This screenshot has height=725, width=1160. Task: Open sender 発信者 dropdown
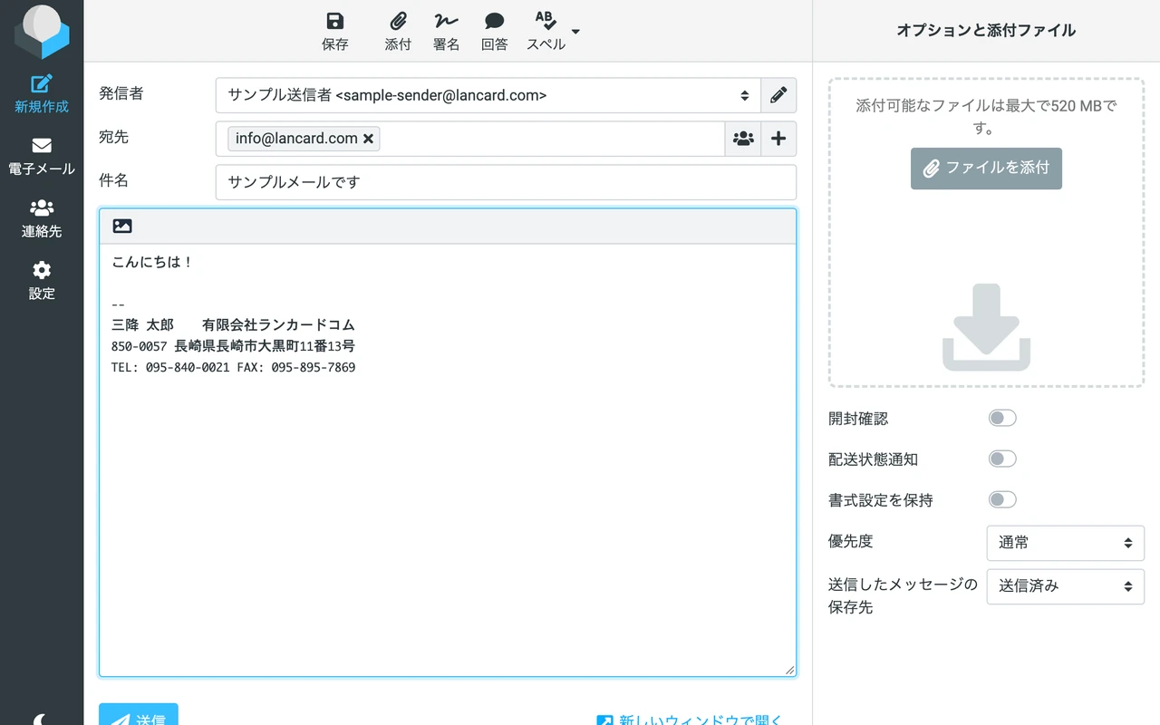(x=488, y=95)
